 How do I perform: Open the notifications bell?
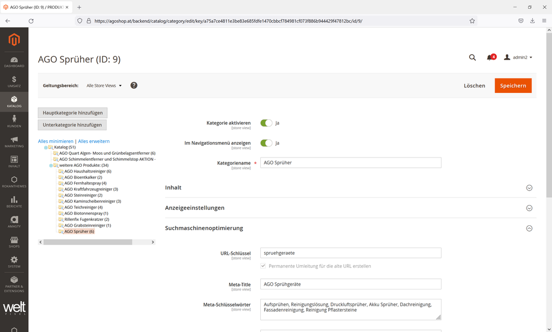click(490, 57)
